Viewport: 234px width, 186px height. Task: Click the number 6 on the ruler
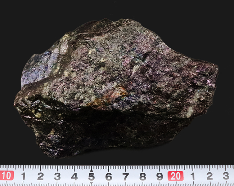108,176
